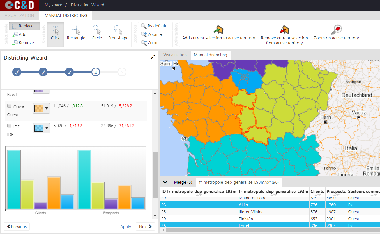Open the My space breadcrumb link
The height and width of the screenshot is (234, 380).
[x=53, y=5]
